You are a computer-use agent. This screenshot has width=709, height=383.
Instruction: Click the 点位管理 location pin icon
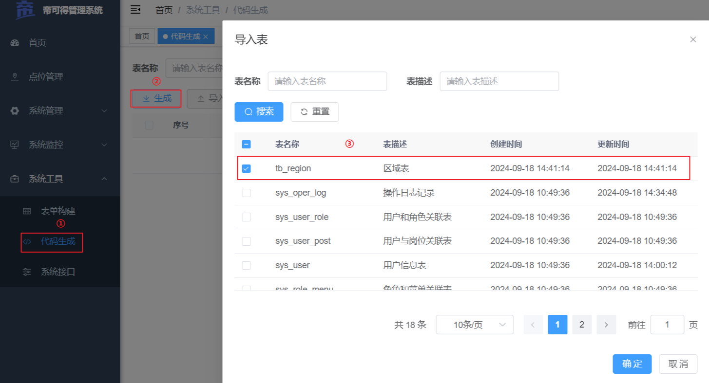(15, 77)
